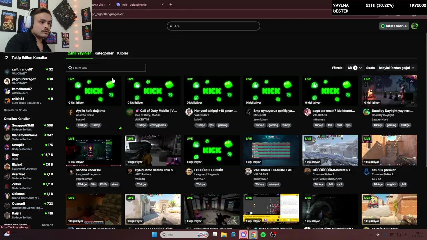
Task: Click the Turkey tag under kocayii stream
Action: (95, 125)
